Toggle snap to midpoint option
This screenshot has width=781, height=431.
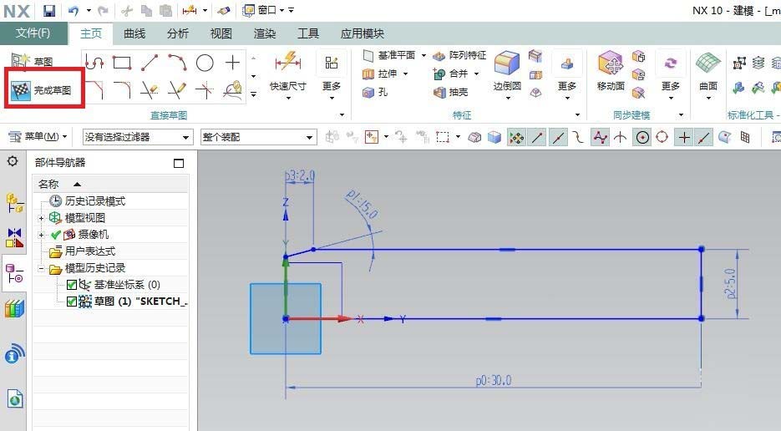558,137
